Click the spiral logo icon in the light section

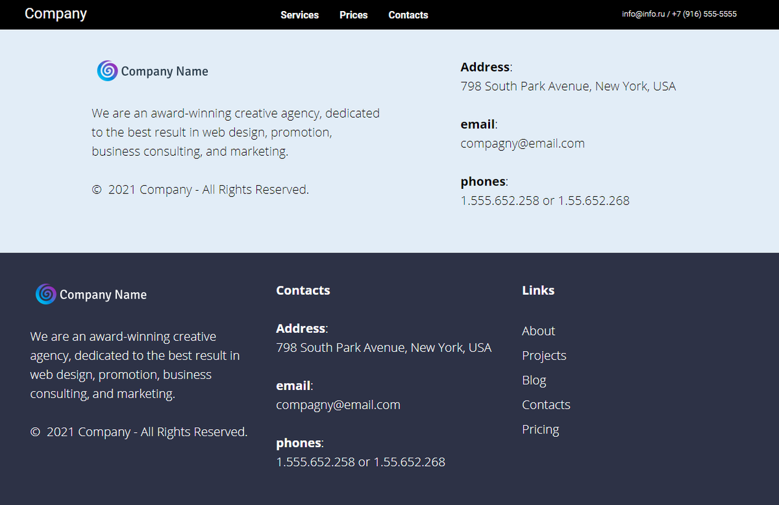[108, 71]
